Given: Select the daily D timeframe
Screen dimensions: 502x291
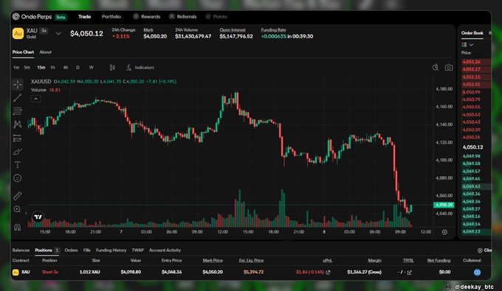Looking at the screenshot, I should [x=78, y=67].
